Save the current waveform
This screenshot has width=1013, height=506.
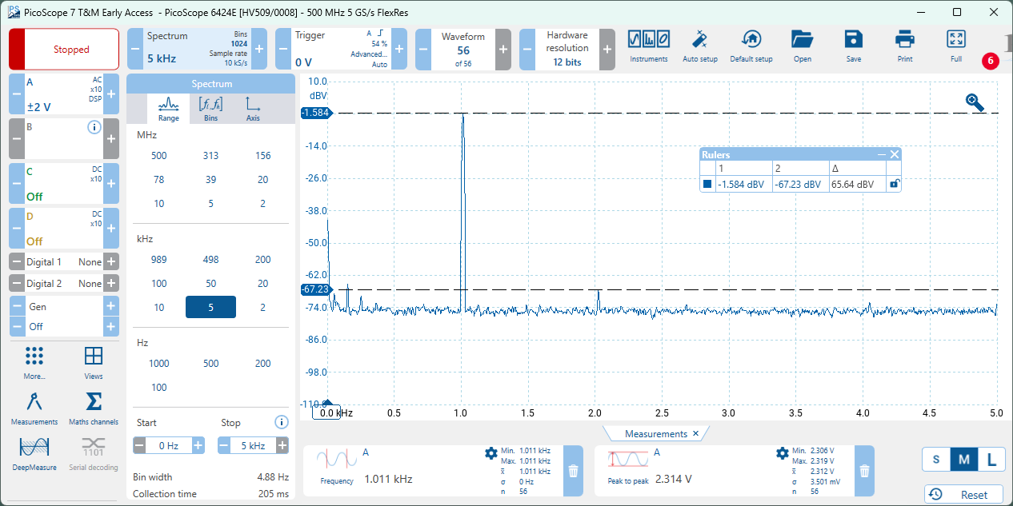[853, 46]
